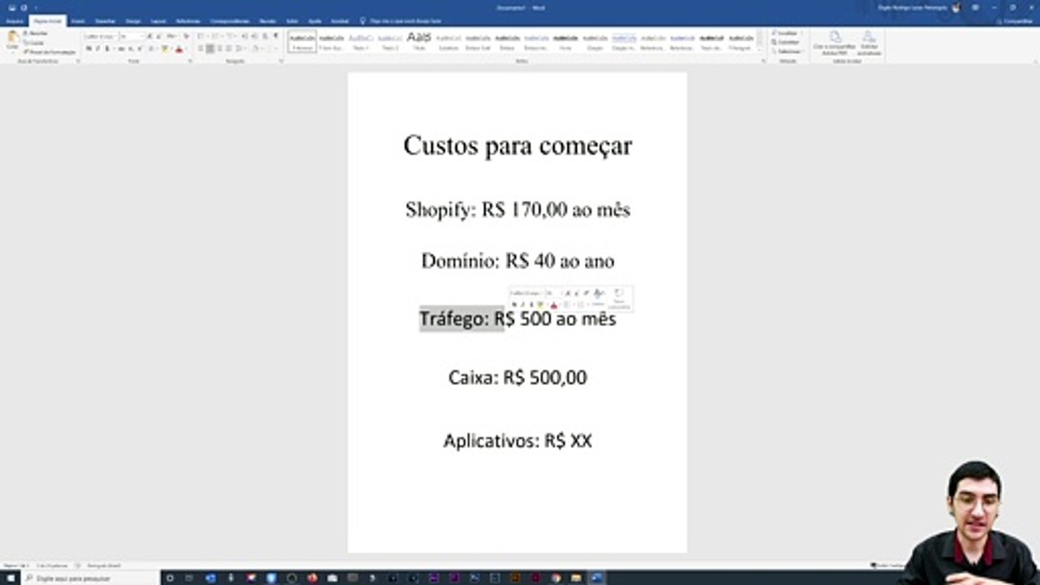Click ribbon text highlight color button
This screenshot has height=585, width=1040.
(166, 49)
